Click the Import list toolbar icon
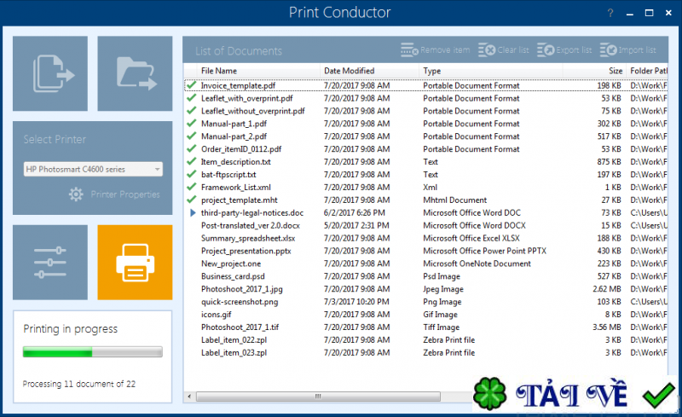Viewport: 682px width, 417px height. click(609, 50)
